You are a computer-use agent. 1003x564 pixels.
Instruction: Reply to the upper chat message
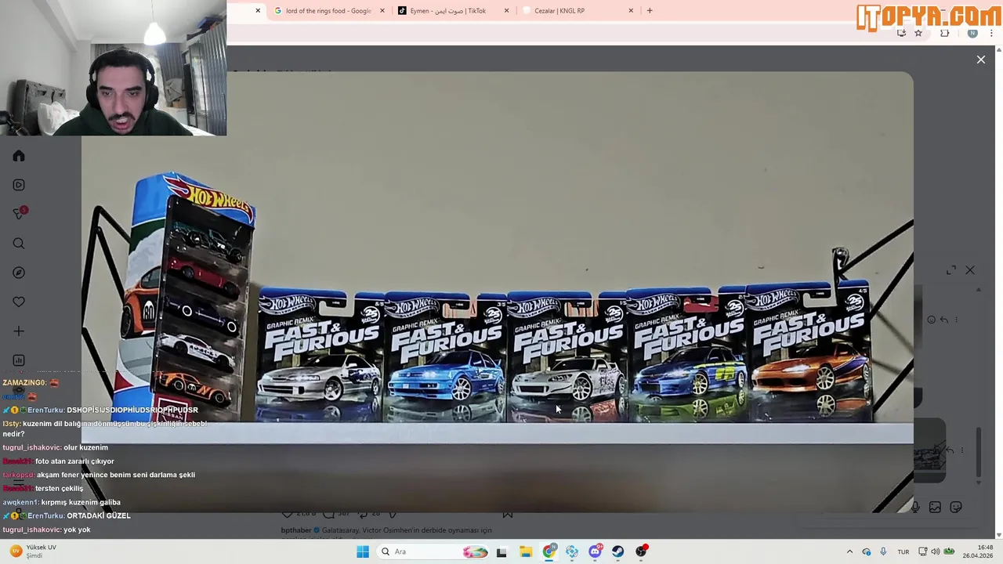pyautogui.click(x=944, y=320)
